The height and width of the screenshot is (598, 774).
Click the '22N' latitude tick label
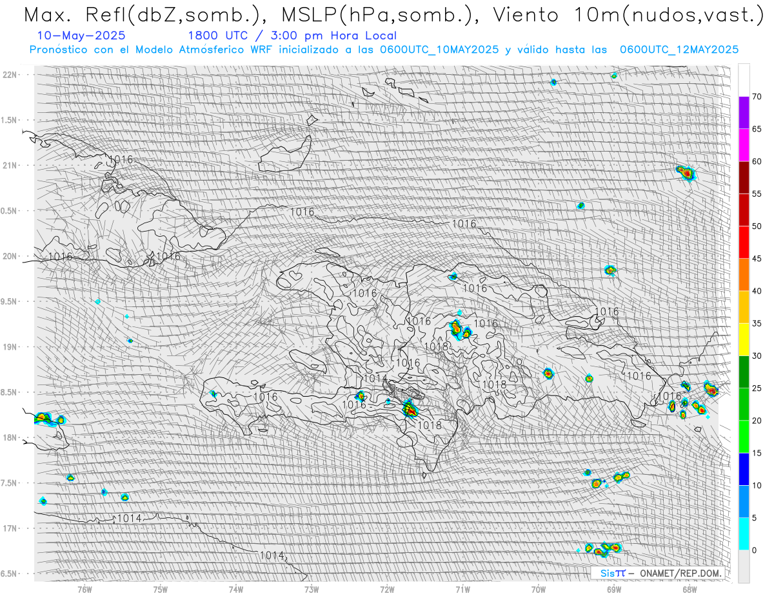click(10, 75)
